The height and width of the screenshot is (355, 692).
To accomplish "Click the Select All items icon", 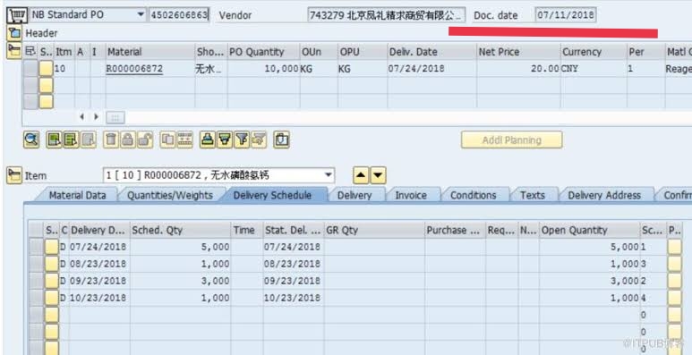I will click(x=55, y=140).
